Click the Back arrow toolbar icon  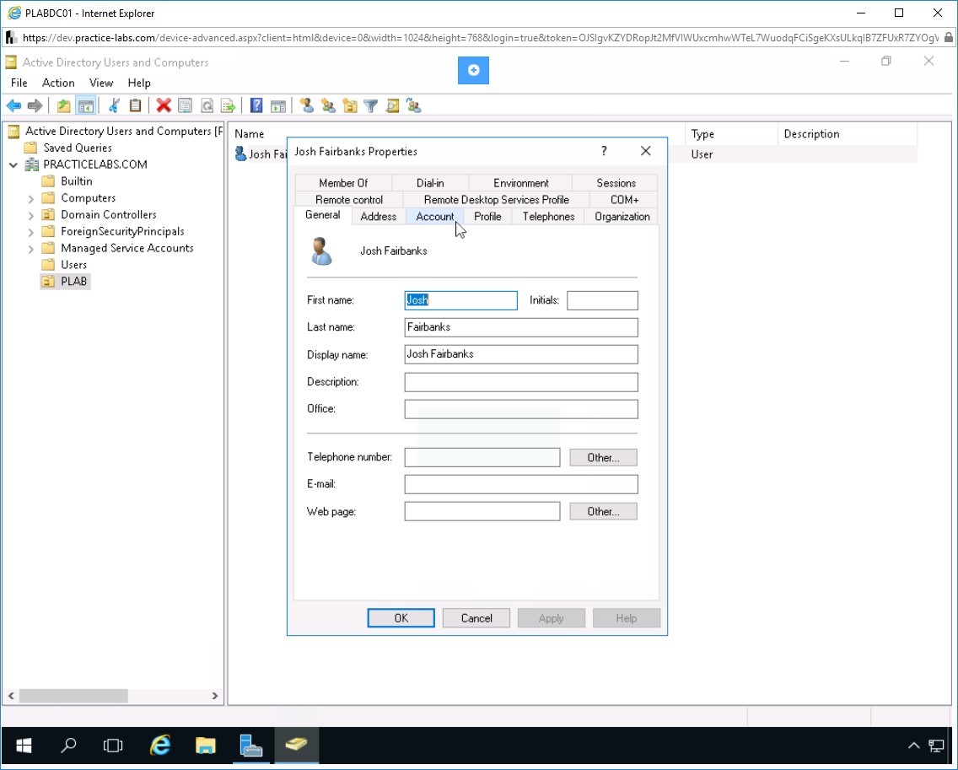point(13,105)
